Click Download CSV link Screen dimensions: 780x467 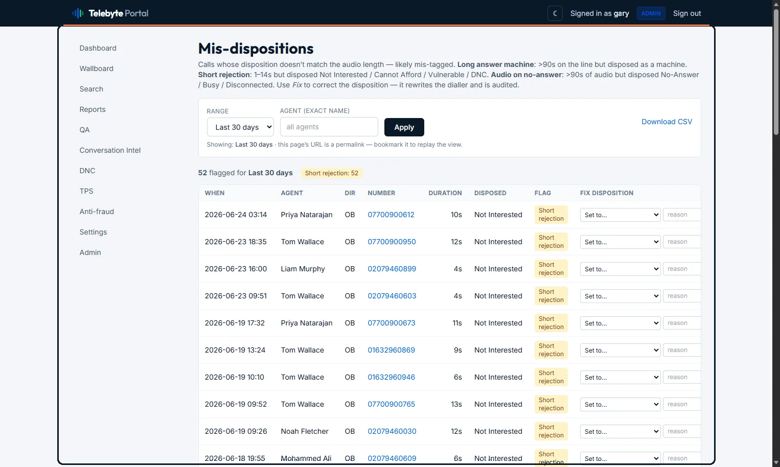(x=667, y=122)
